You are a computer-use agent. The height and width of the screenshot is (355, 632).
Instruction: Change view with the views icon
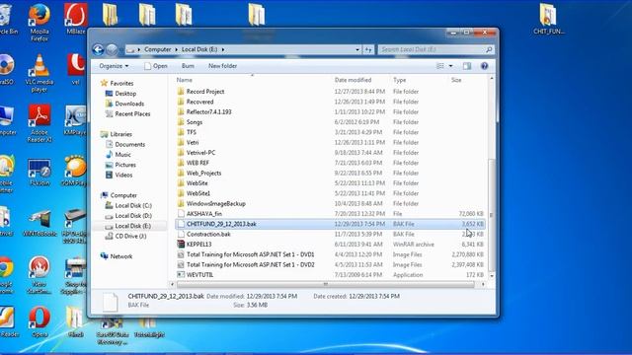click(x=440, y=66)
